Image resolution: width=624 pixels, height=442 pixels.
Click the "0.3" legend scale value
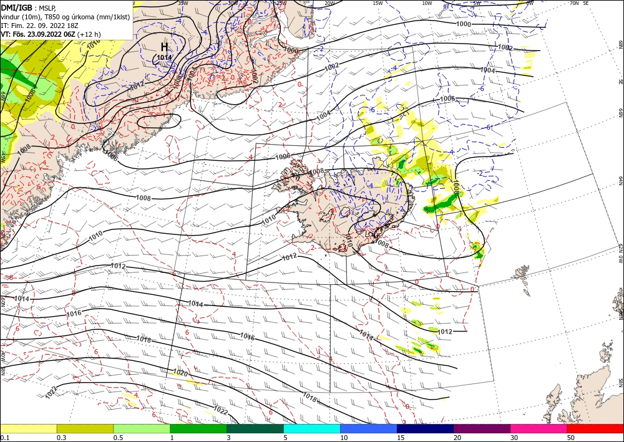tap(61, 438)
